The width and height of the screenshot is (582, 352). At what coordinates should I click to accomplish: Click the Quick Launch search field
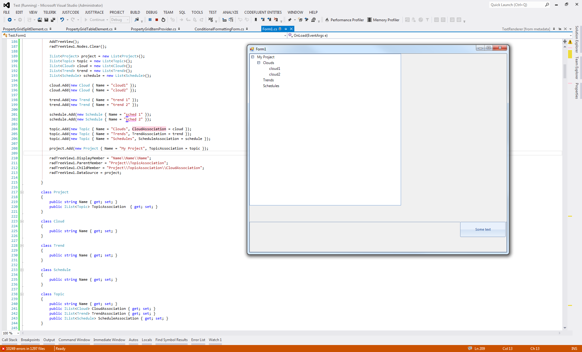point(516,5)
